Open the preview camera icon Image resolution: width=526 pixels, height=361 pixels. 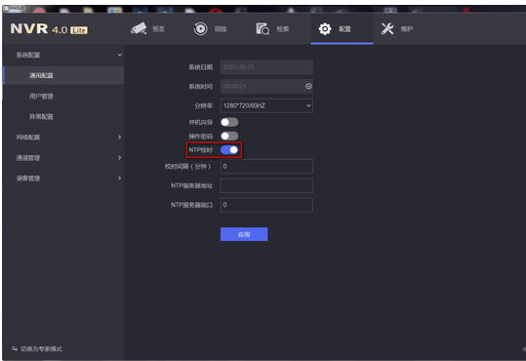pos(139,29)
